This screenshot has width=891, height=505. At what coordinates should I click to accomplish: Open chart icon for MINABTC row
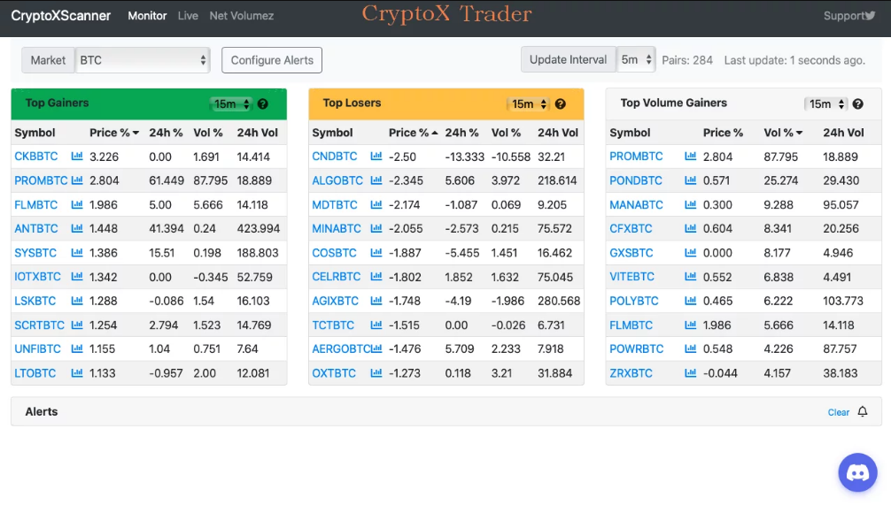click(376, 228)
